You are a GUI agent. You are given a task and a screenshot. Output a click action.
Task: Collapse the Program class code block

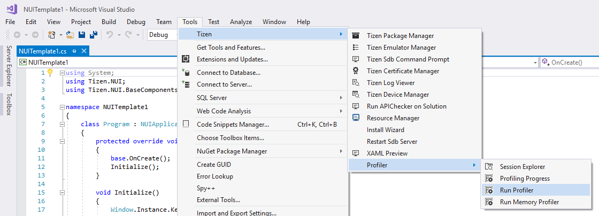63,125
